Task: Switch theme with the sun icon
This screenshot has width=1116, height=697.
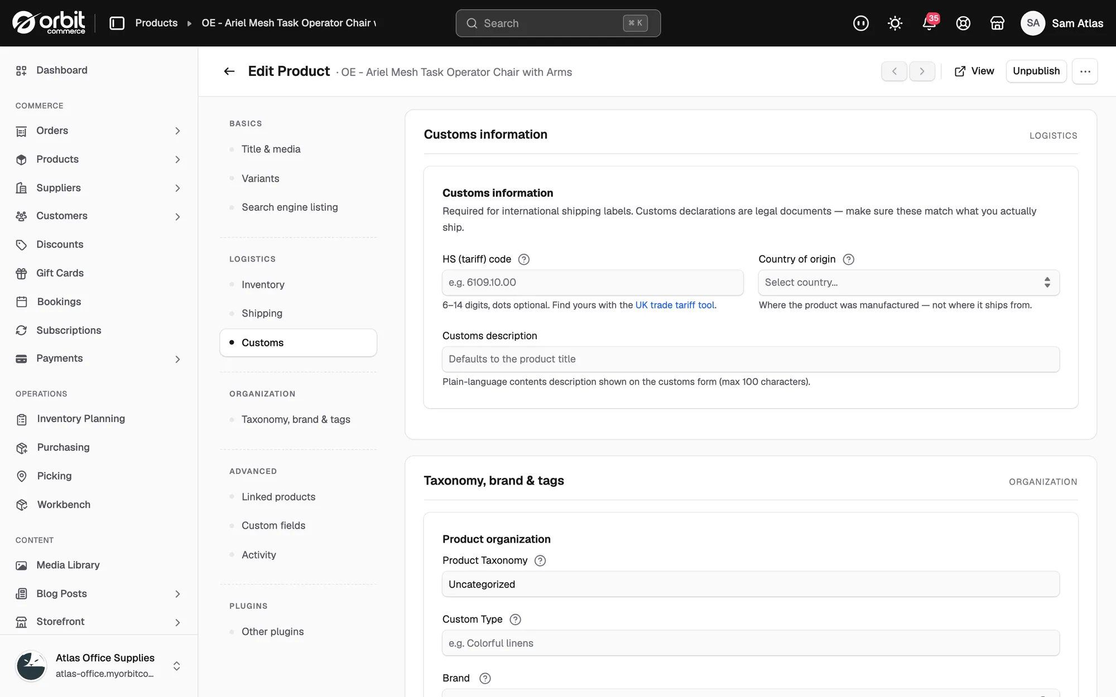Action: (894, 23)
